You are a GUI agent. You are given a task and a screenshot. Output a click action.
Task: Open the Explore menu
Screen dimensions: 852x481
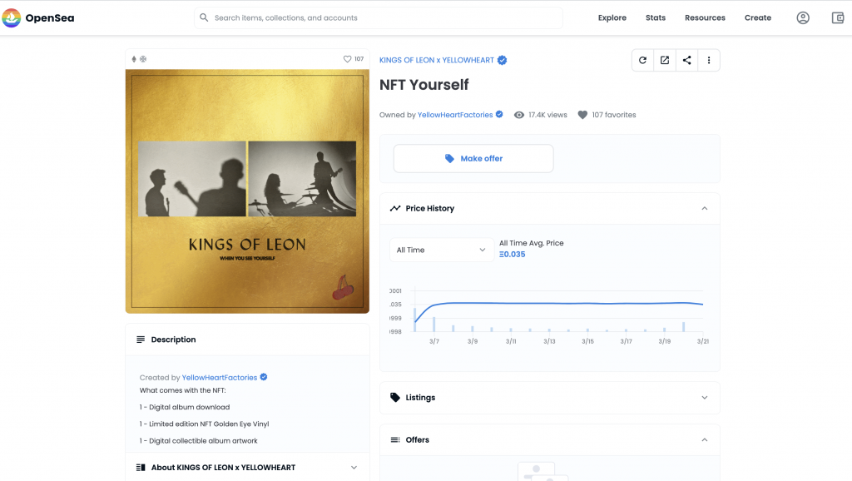tap(612, 18)
